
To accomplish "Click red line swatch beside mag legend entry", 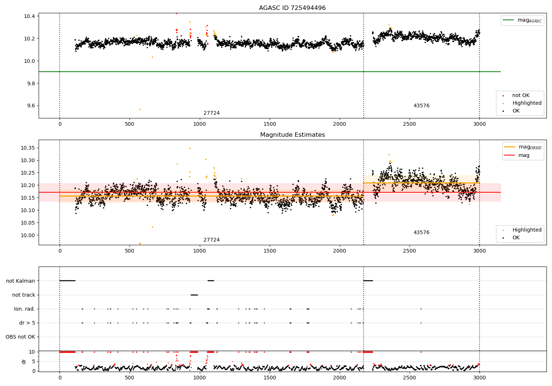I will pos(510,155).
